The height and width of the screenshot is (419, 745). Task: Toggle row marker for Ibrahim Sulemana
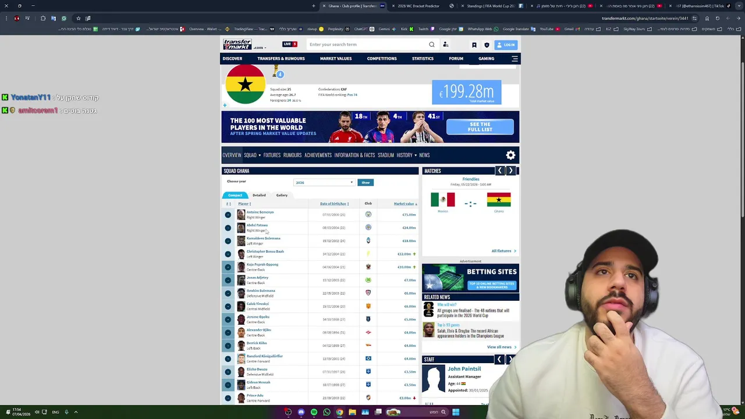click(228, 293)
